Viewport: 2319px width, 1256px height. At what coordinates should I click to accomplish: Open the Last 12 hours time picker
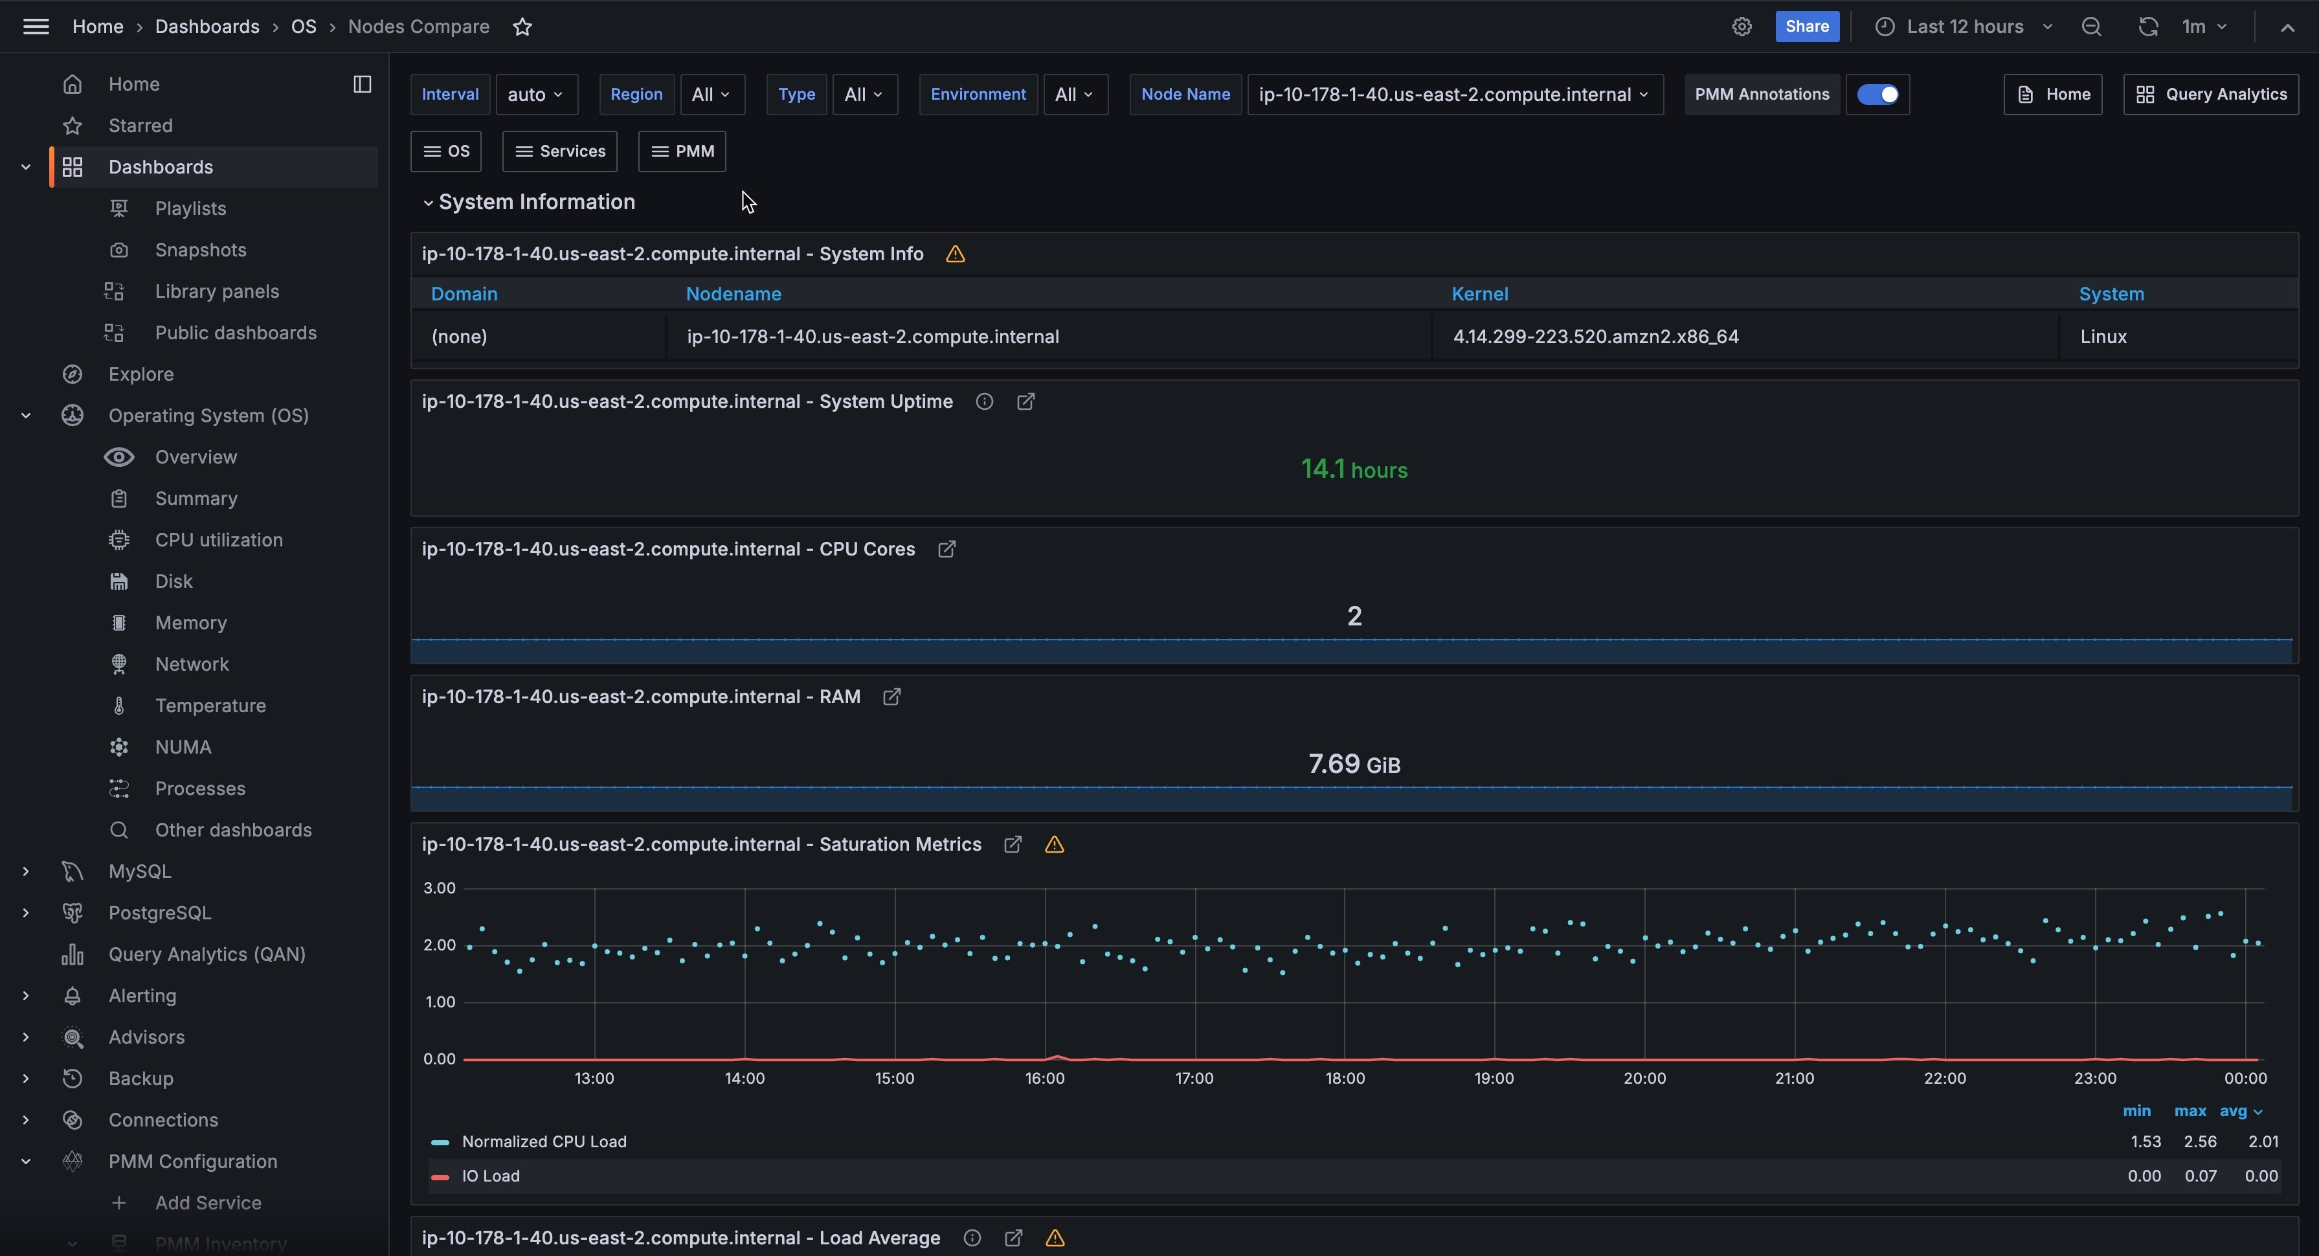(x=1964, y=27)
